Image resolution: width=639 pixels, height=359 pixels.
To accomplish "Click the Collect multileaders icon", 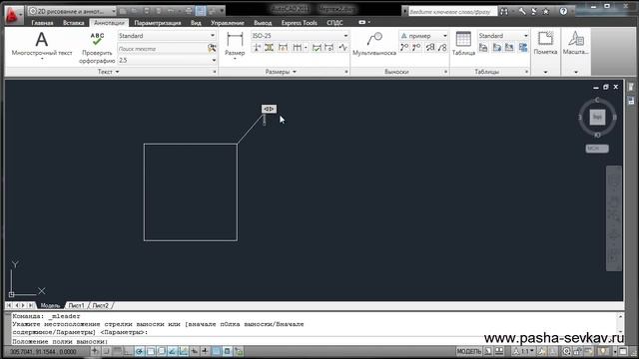I will tap(442, 48).
